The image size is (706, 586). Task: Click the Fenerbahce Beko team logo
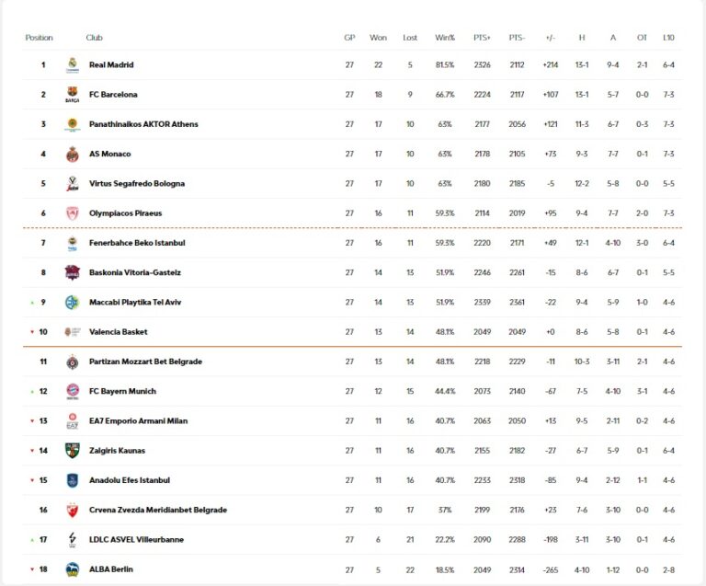[73, 243]
